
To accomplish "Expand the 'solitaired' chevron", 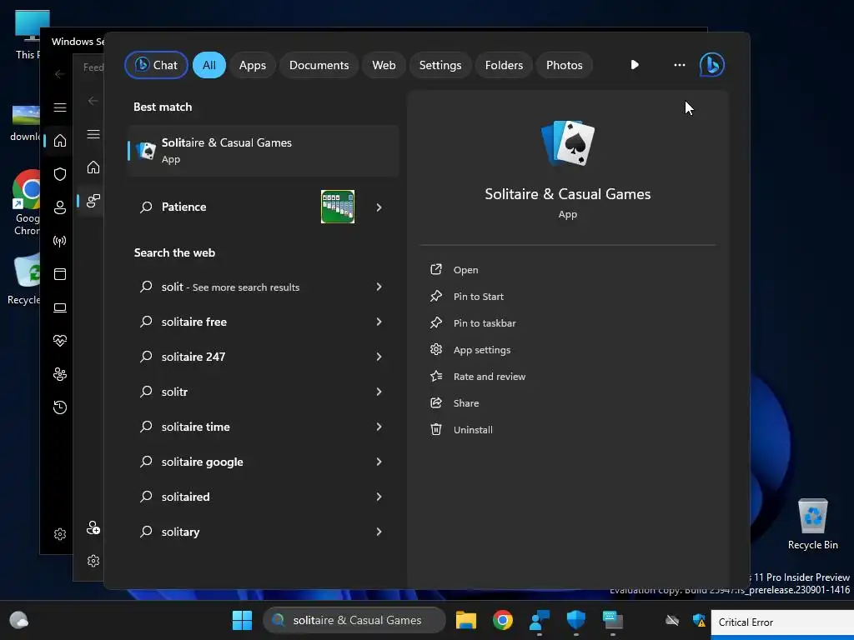I will tap(379, 497).
